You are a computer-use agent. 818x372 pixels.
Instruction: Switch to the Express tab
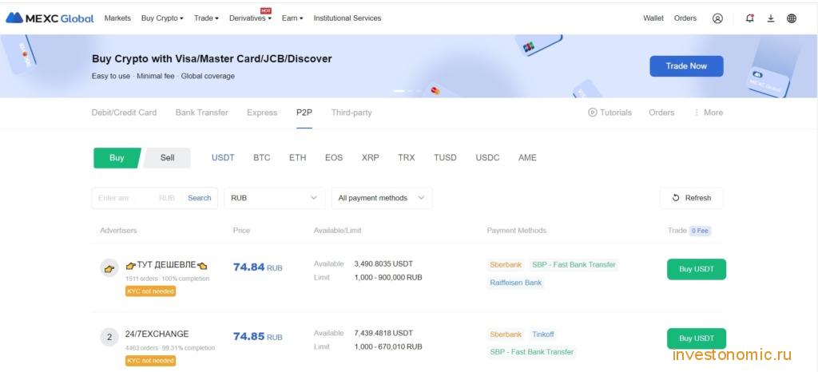tap(262, 113)
